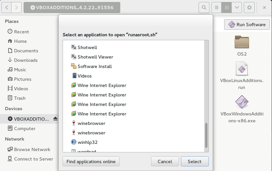
Task: Select the second winebrowser entry
Action: click(133, 133)
